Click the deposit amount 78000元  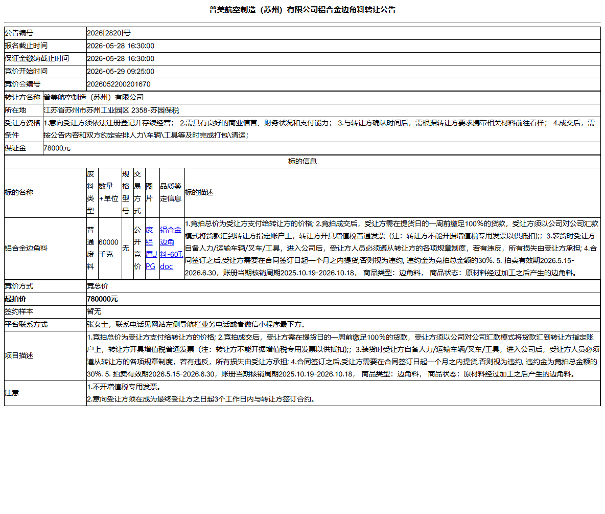57,148
